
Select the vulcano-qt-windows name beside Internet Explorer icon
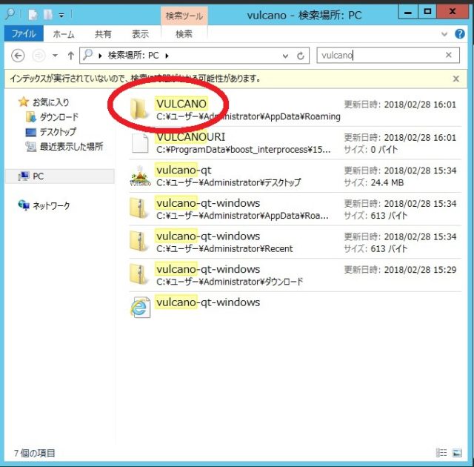(x=208, y=302)
